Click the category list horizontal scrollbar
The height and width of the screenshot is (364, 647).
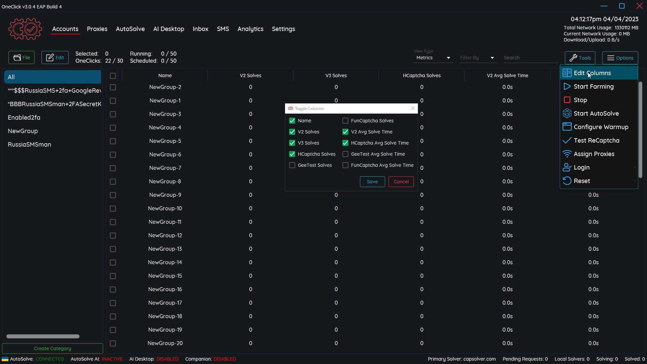(x=43, y=336)
